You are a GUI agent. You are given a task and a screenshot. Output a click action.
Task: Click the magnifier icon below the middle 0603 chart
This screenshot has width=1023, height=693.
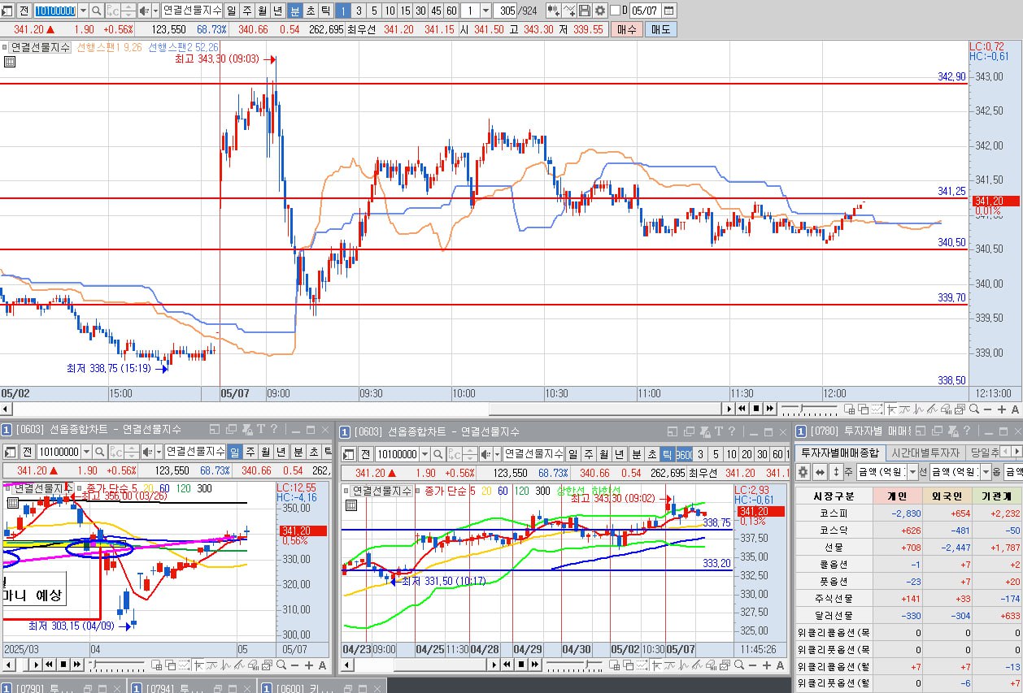(739, 665)
